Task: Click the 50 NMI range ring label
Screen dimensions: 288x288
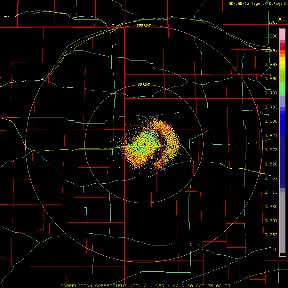Action: 144,84
